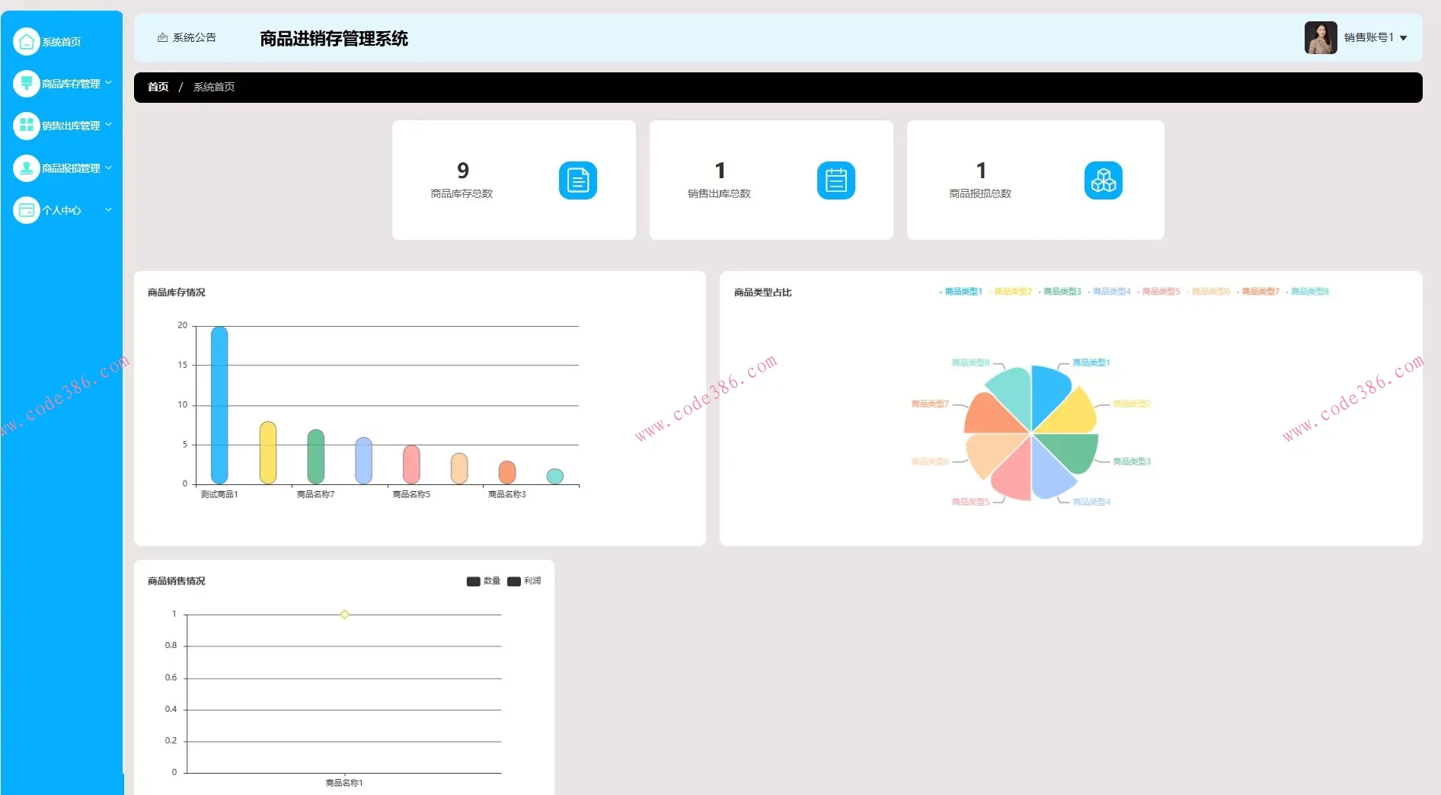1441x795 pixels.
Task: Click the 个人中心 card icon
Action: [x=26, y=209]
